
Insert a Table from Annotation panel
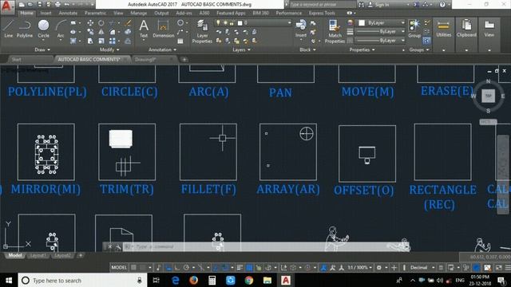click(180, 41)
